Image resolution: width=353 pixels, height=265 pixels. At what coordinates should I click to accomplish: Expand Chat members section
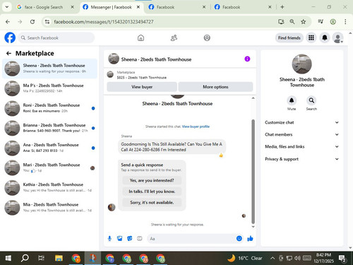[302, 134]
